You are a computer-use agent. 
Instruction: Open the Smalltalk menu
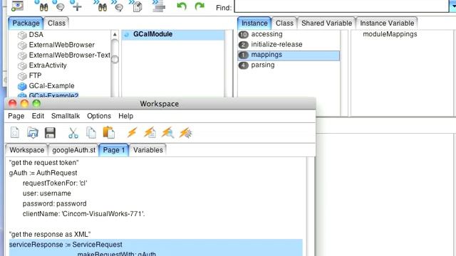click(x=66, y=116)
